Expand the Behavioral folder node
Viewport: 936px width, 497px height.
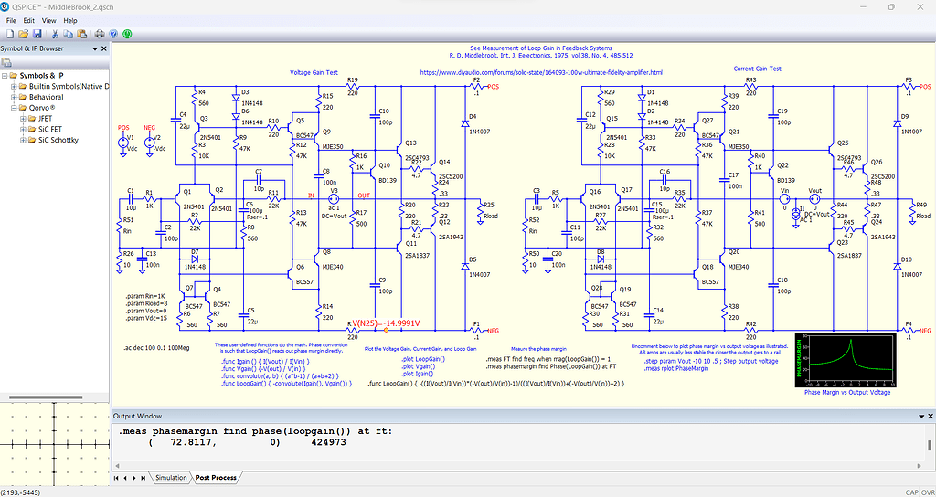15,97
